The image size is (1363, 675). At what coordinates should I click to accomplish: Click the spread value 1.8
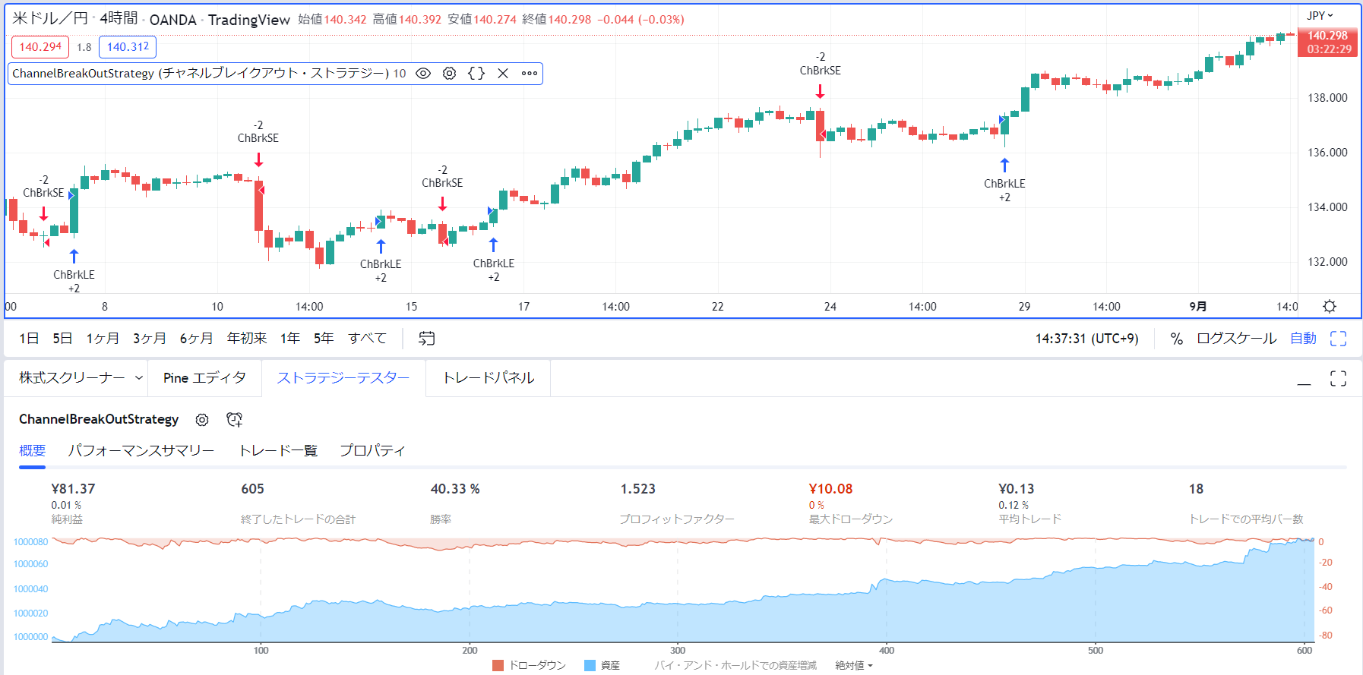point(84,47)
